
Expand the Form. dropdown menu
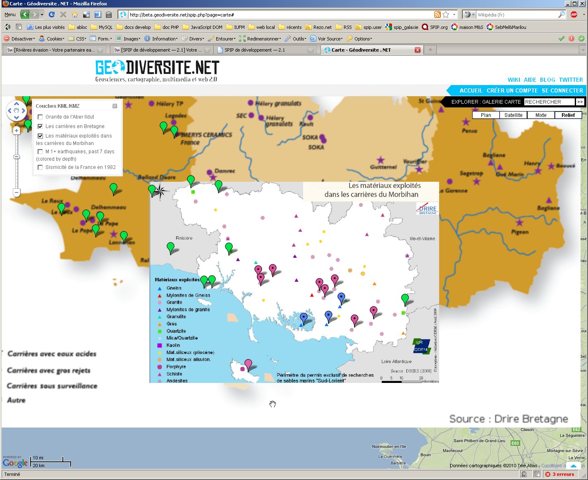coord(101,38)
